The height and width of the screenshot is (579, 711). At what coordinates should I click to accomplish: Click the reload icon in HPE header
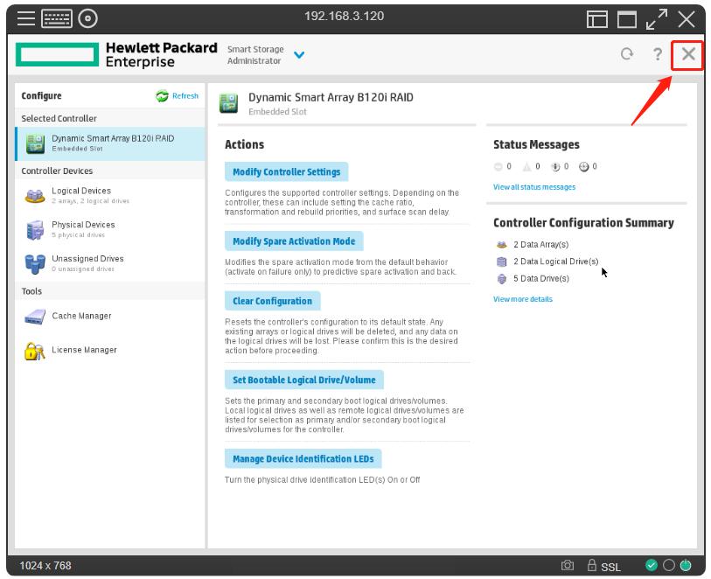click(626, 54)
